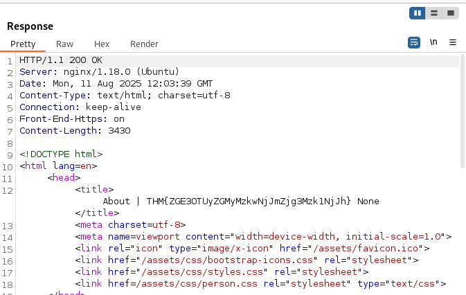466x295 pixels.
Task: Switch to Raw tab
Action: (x=64, y=44)
